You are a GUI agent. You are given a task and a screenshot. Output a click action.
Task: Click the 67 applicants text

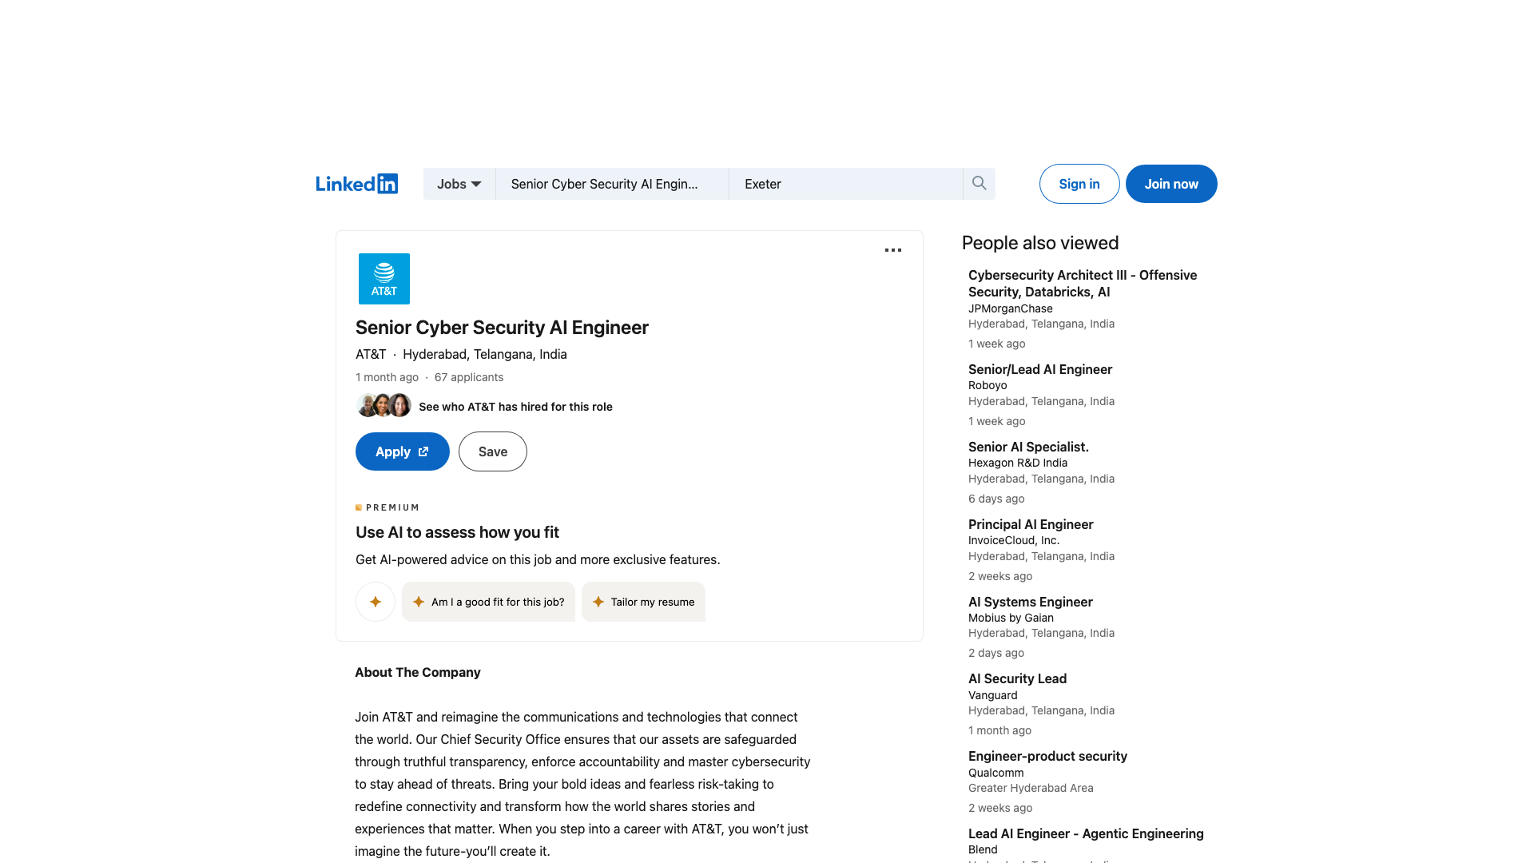(x=469, y=377)
